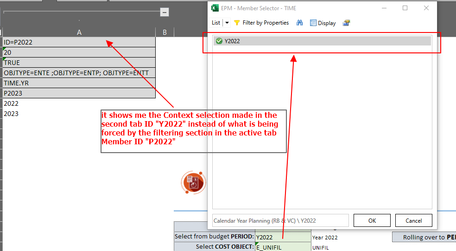
Task: Click the binoculars find icon
Action: pyautogui.click(x=299, y=23)
